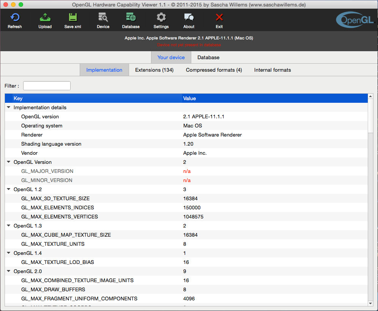This screenshot has width=378, height=311.
Task: Collapse the OpenGL 1.3 group
Action: point(9,226)
